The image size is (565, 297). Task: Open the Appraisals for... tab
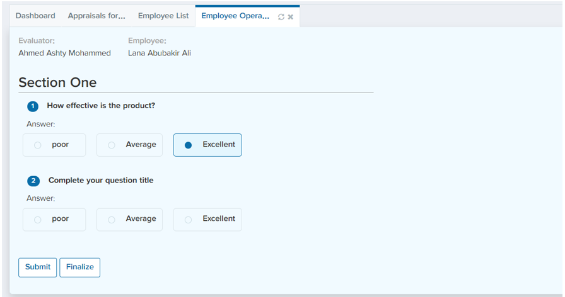coord(96,16)
